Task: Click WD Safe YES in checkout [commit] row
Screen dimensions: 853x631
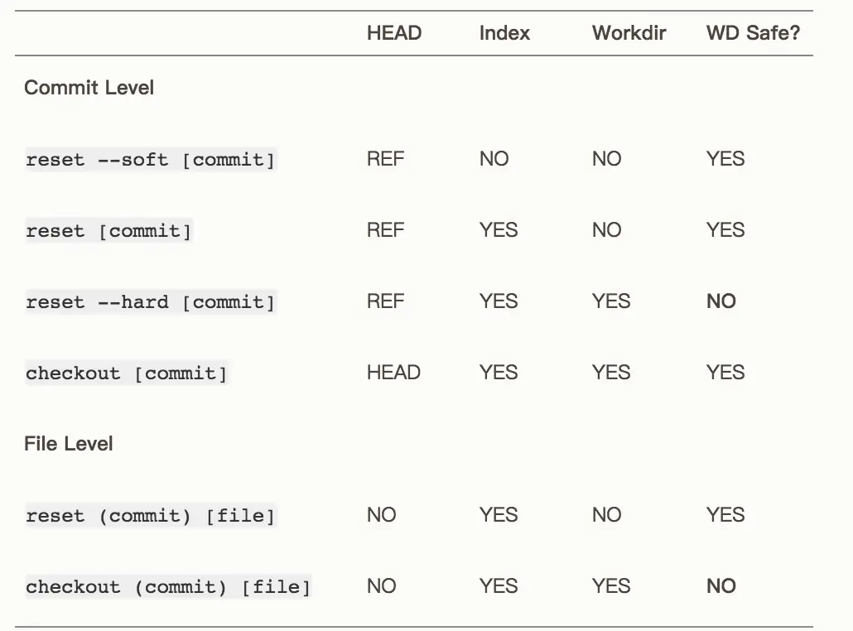Action: coord(725,373)
